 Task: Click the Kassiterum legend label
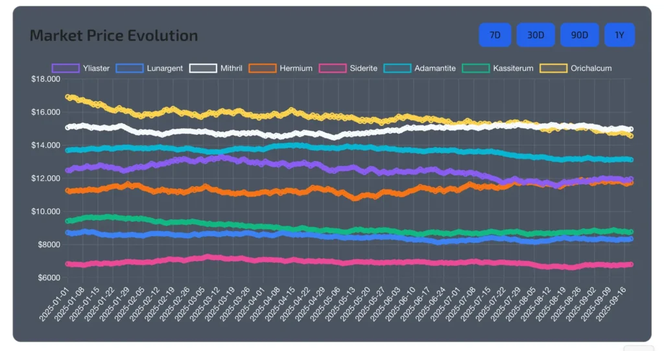pos(513,68)
